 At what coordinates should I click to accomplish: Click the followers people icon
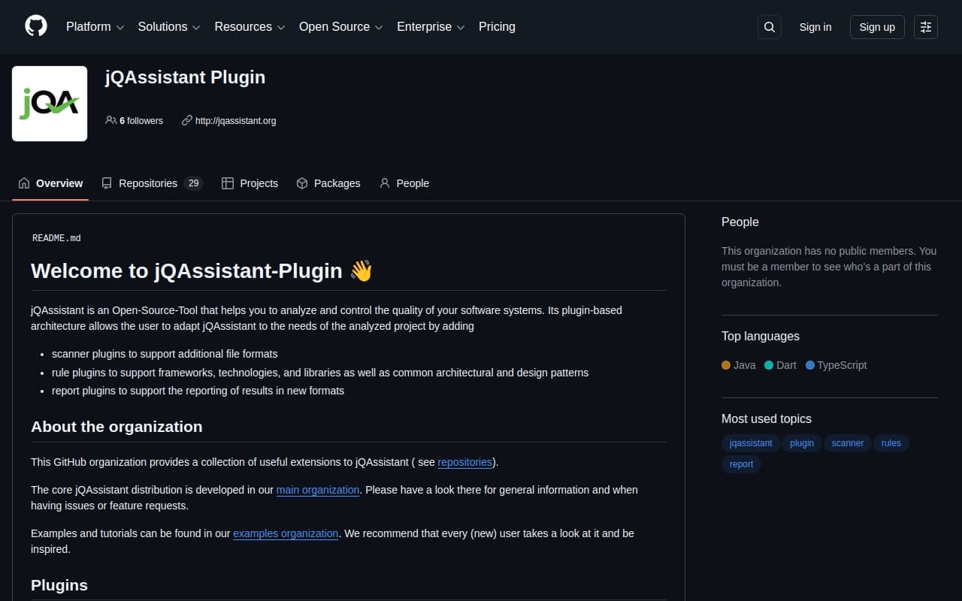[x=110, y=120]
